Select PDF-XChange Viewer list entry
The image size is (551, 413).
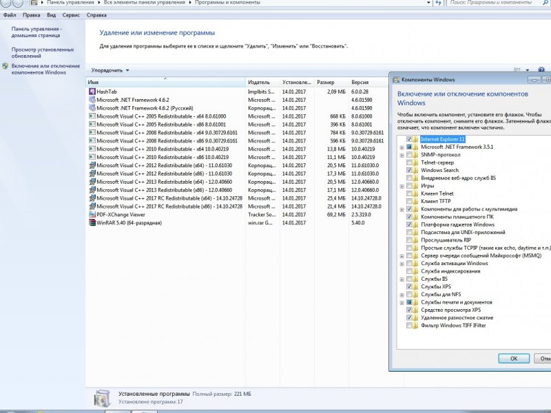pyautogui.click(x=237, y=215)
